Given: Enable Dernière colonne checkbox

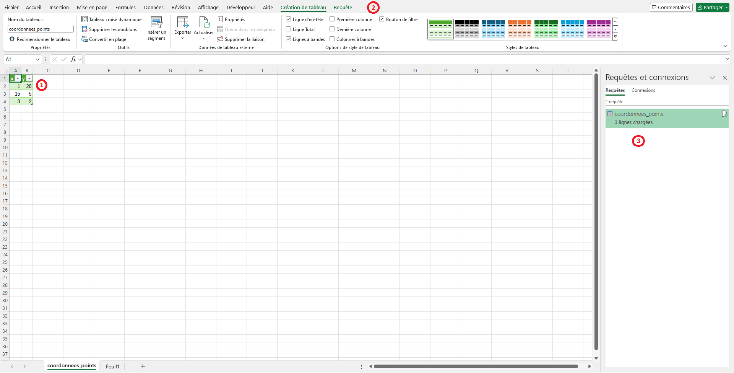Looking at the screenshot, I should pos(332,29).
